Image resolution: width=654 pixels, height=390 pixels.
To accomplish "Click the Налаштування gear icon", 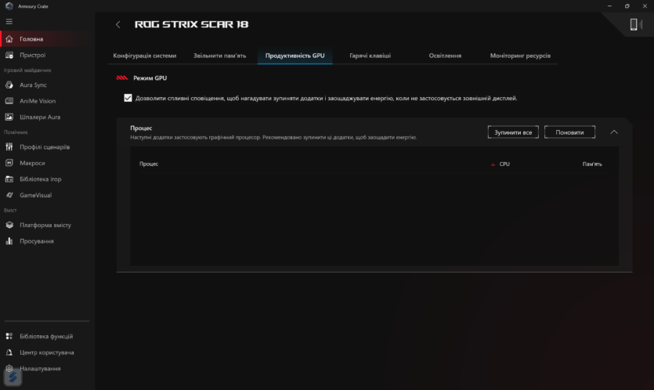I will coord(9,368).
